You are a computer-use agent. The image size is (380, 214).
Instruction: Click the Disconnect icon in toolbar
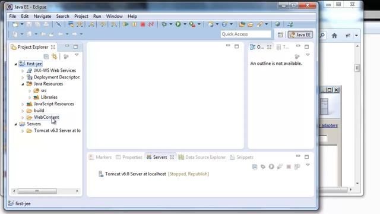pyautogui.click(x=151, y=24)
